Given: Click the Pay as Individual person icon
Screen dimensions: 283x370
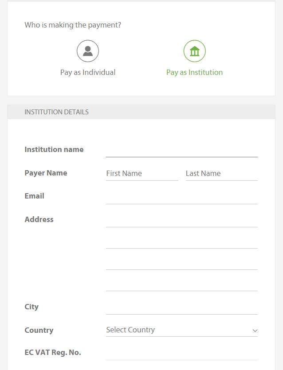Looking at the screenshot, I should (88, 51).
